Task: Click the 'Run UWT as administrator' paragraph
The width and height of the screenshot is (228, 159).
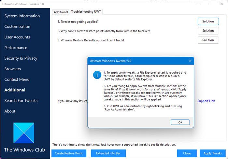Action: pyautogui.click(x=143, y=108)
